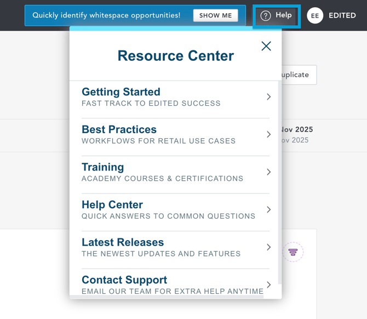367x319 pixels.
Task: Choose Contact Support to email team
Action: point(171,284)
